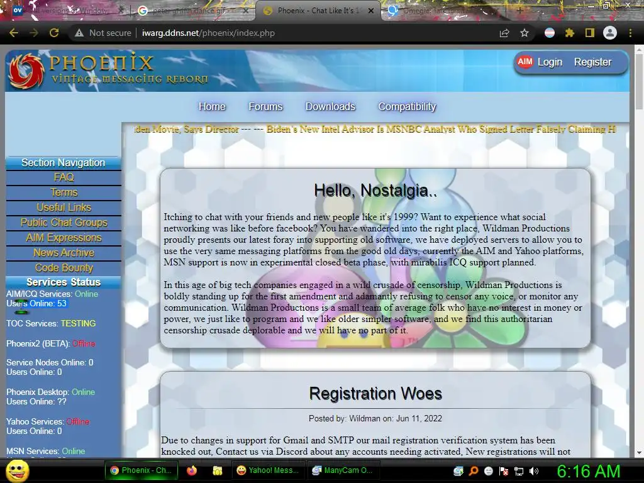Open the Downloads nav item
The width and height of the screenshot is (644, 483).
(x=330, y=106)
